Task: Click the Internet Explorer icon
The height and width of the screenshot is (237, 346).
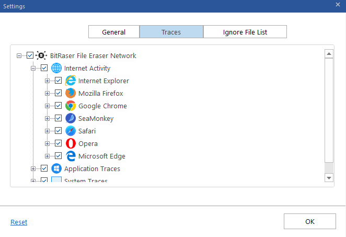Action: point(71,81)
